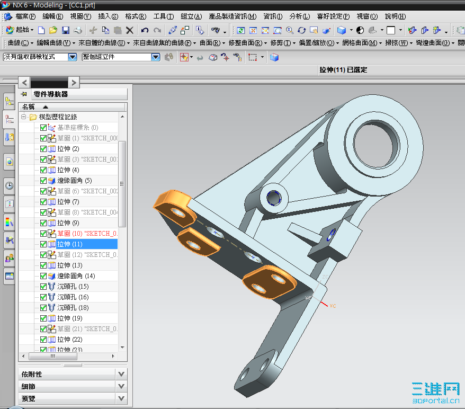Pin the Part Navigator panel
Viewport: 465px width, 409px height.
coord(24,94)
